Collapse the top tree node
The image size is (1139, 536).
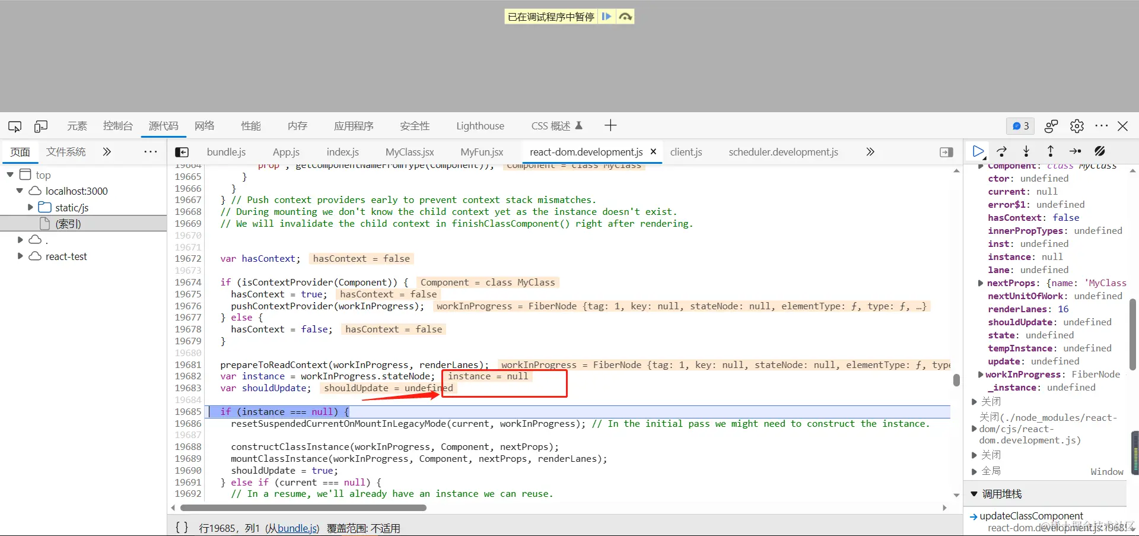(10, 175)
